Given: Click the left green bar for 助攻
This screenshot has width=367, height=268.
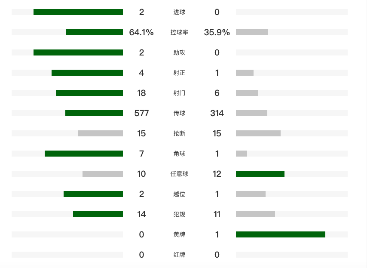Looking at the screenshot, I should coord(78,52).
